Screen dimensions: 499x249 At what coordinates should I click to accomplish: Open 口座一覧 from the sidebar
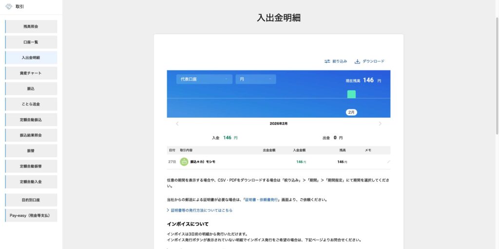tap(31, 42)
